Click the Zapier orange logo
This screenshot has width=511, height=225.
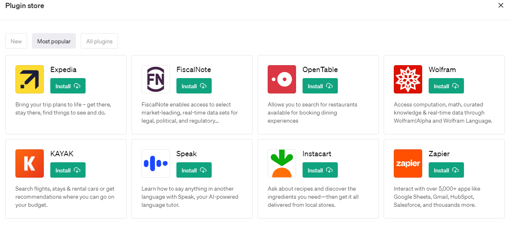point(408,163)
